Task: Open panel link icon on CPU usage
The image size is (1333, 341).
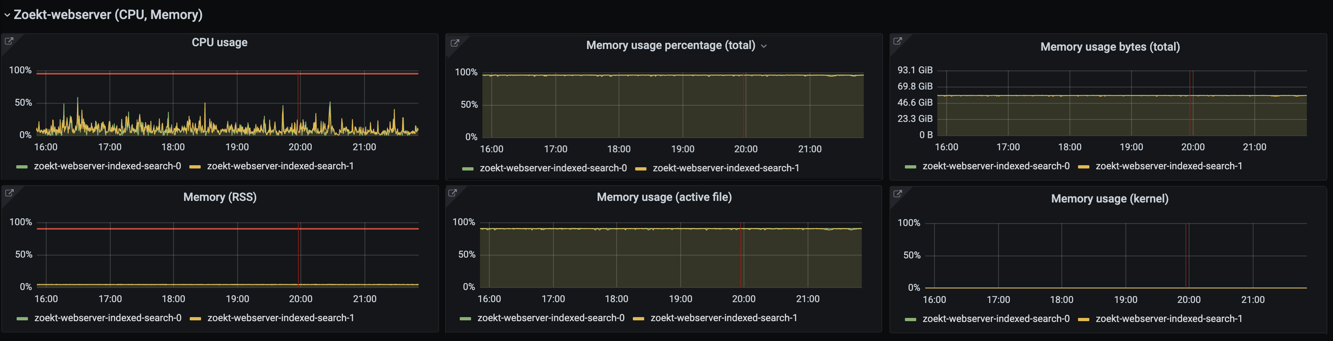Action: coord(9,41)
